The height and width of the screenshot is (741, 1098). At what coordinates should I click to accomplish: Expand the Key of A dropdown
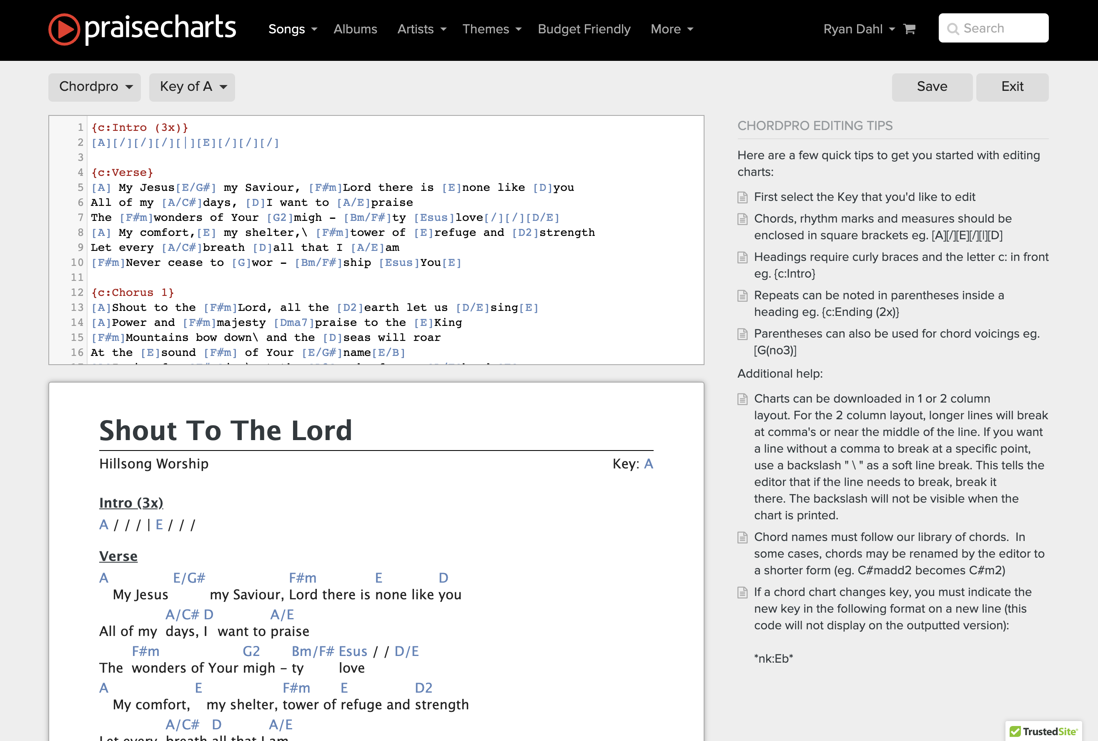(x=192, y=87)
